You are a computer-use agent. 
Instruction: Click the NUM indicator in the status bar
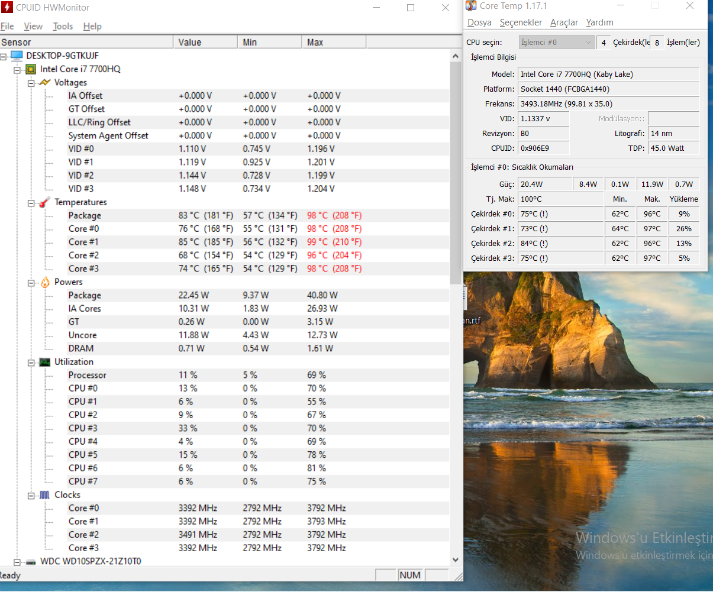tap(409, 575)
